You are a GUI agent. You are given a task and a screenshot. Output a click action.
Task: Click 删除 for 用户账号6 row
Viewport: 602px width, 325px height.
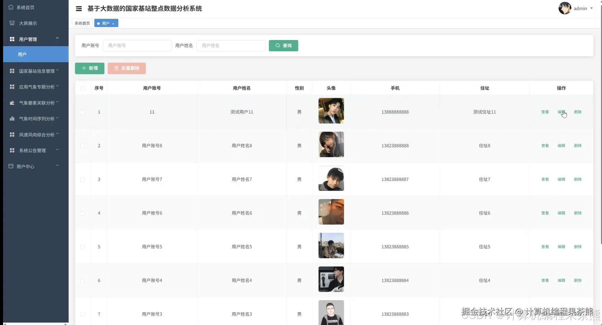coord(578,213)
